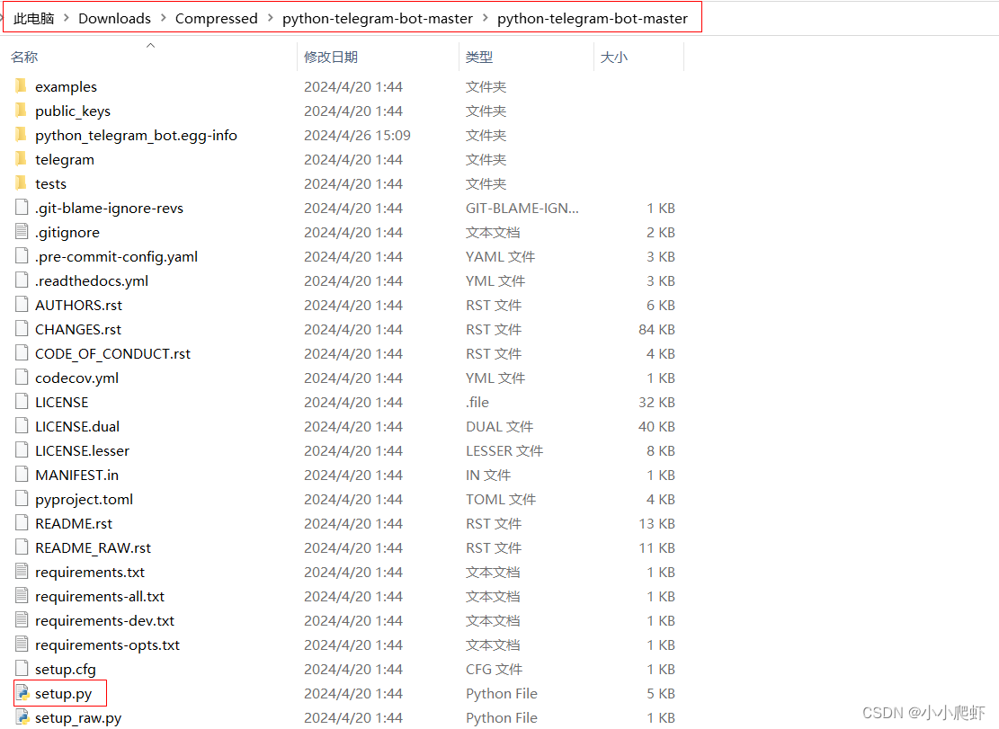Viewport: 999px width, 729px height.
Task: Select the file name setup.py
Action: (x=63, y=693)
